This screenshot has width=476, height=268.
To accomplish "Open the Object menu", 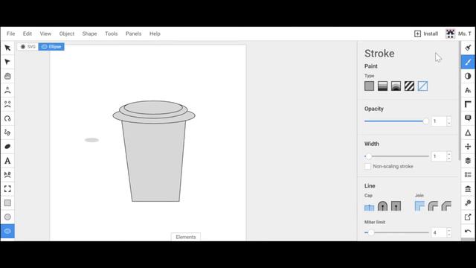I will [x=67, y=33].
